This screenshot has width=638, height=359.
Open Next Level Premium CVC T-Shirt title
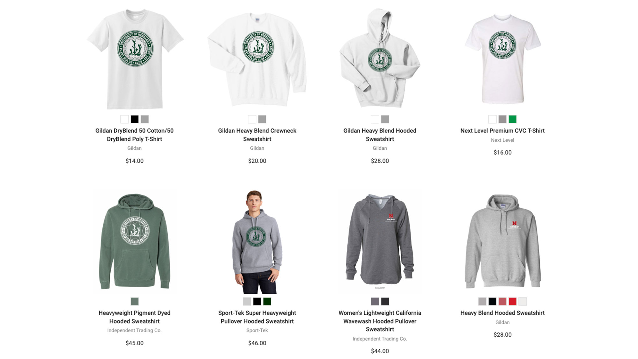point(502,131)
